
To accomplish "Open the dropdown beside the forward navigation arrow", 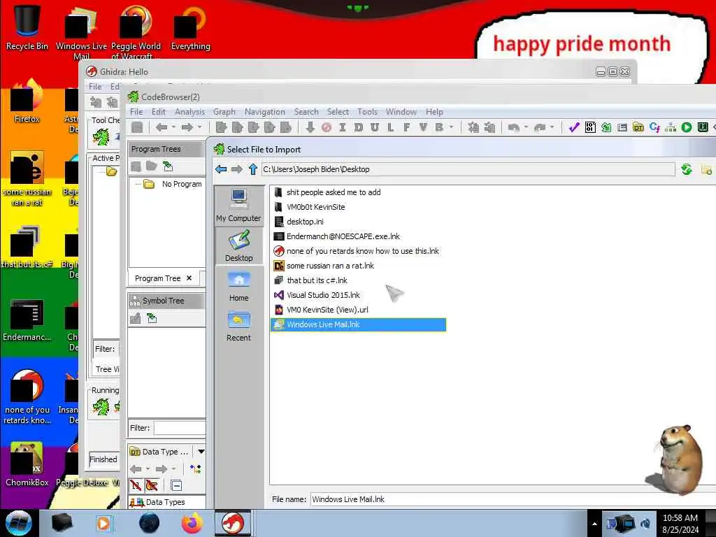I will point(199,127).
